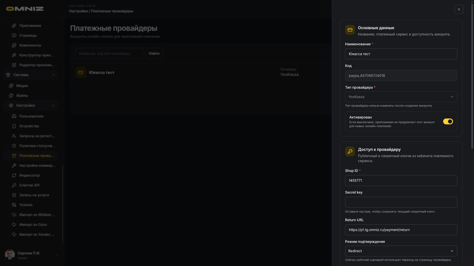Open the Юкасса тест provider row

point(201,73)
